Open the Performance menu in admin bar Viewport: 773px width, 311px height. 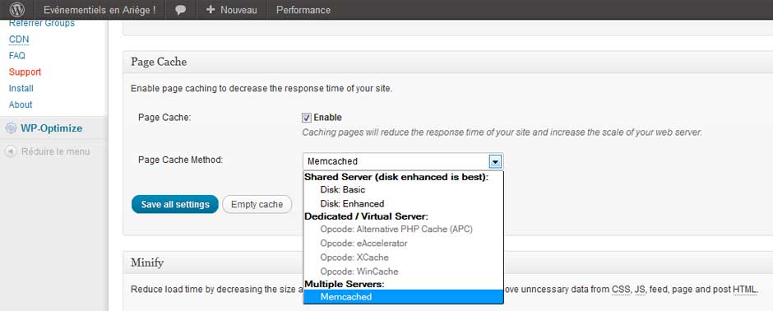click(x=303, y=10)
